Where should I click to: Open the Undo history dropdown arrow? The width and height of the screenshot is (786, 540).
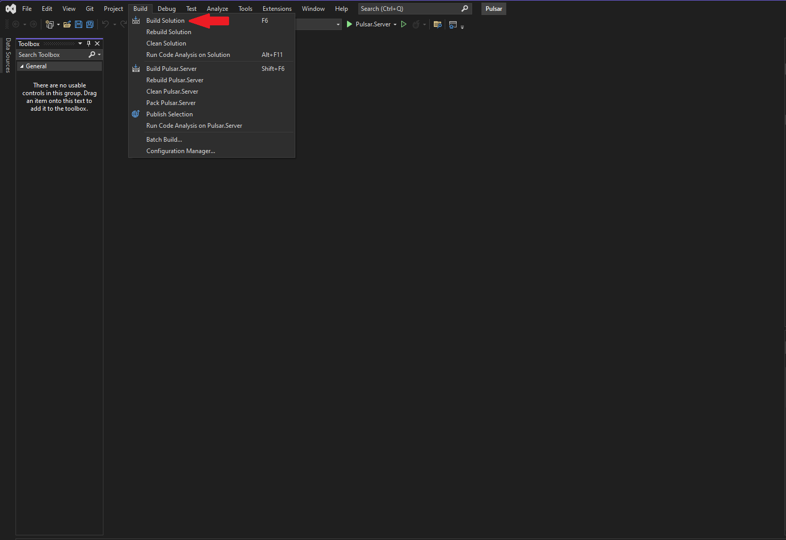114,25
